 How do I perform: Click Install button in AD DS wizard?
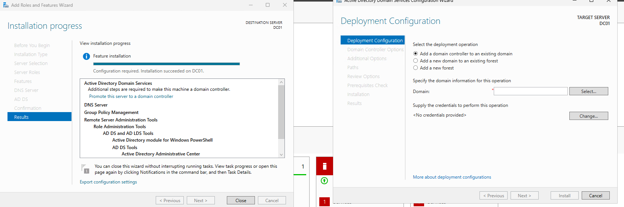(564, 195)
